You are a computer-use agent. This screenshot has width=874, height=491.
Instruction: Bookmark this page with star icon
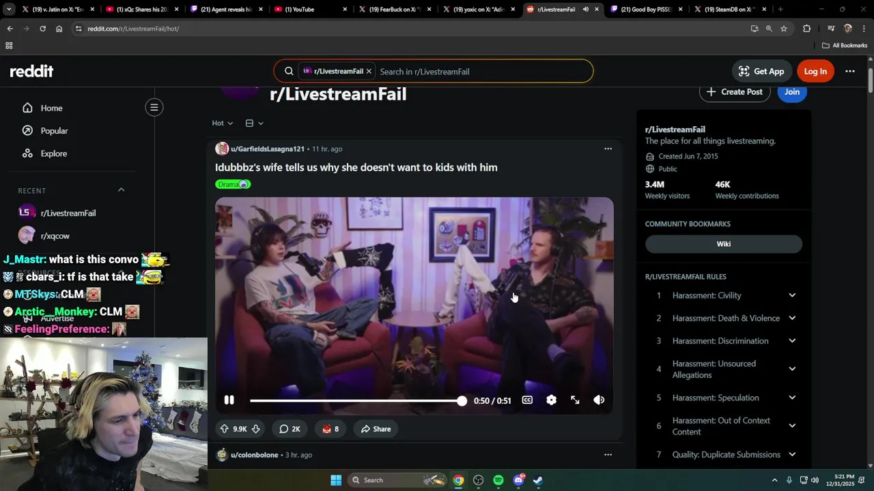tap(784, 29)
